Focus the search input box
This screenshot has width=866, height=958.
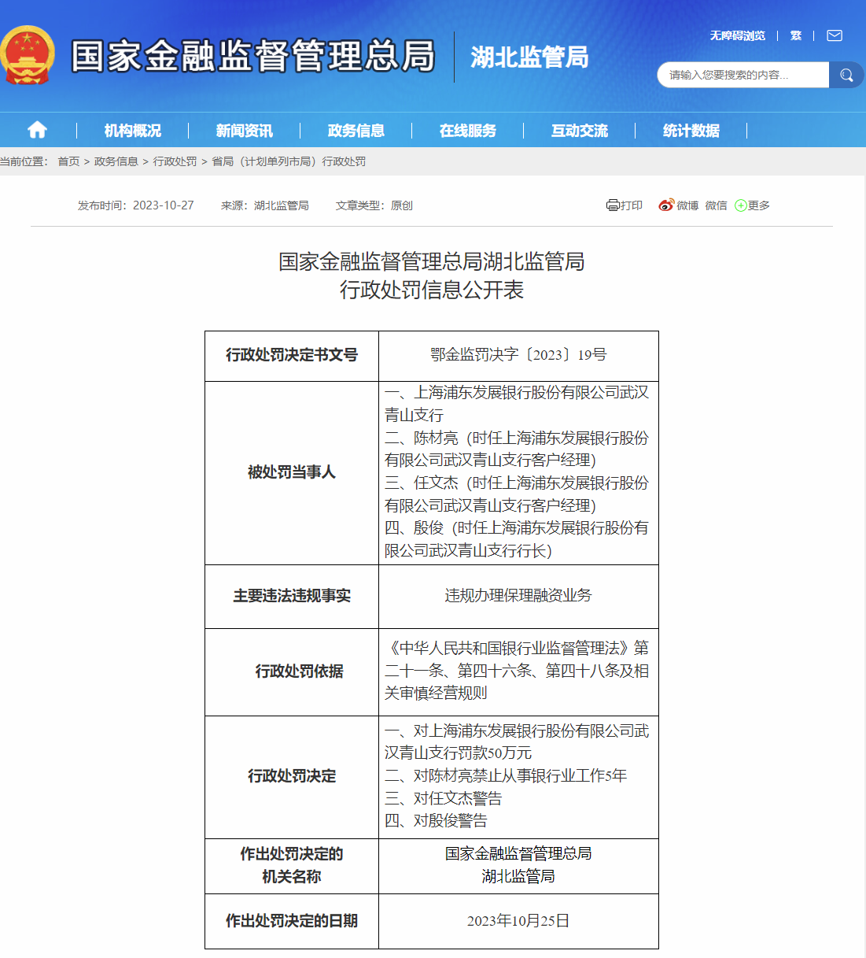pos(743,75)
